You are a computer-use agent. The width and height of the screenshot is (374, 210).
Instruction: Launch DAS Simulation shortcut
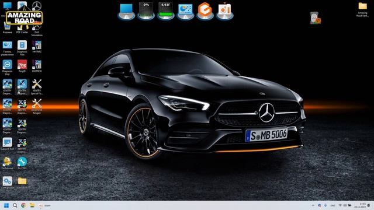click(x=37, y=29)
